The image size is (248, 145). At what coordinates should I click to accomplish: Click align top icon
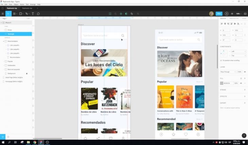coord(232,24)
